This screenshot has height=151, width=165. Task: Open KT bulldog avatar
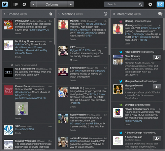pyautogui.click(x=63, y=51)
